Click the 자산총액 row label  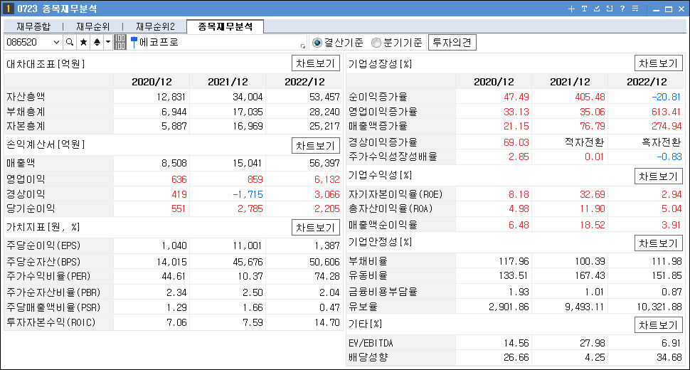click(26, 97)
